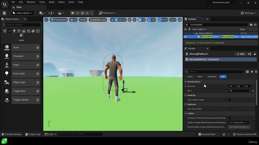Click the green Play button
The image size is (259, 145).
click(x=73, y=13)
